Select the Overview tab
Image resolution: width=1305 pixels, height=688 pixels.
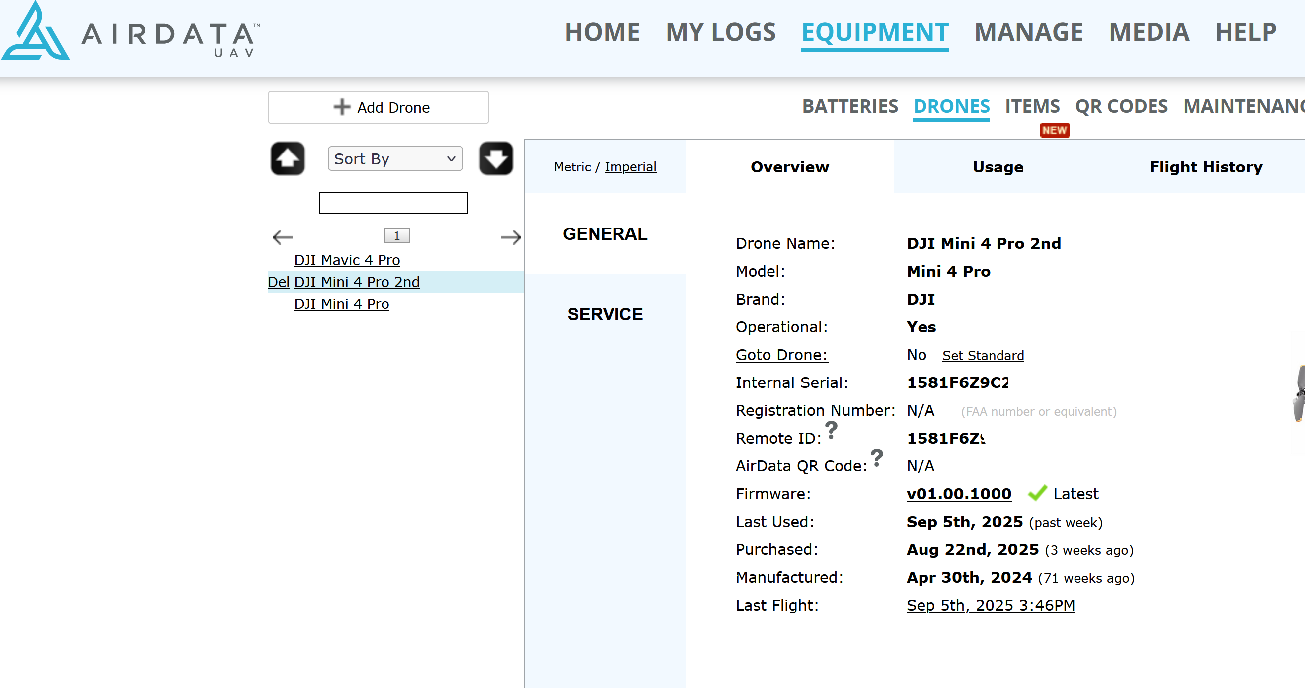pyautogui.click(x=790, y=167)
